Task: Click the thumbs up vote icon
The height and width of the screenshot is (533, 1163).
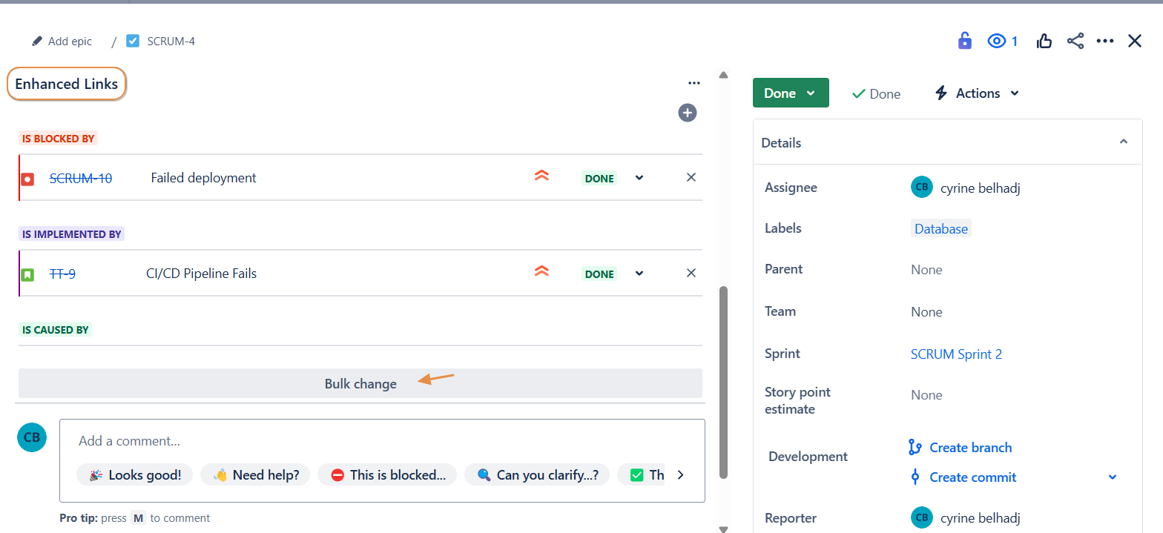Action: pos(1044,41)
